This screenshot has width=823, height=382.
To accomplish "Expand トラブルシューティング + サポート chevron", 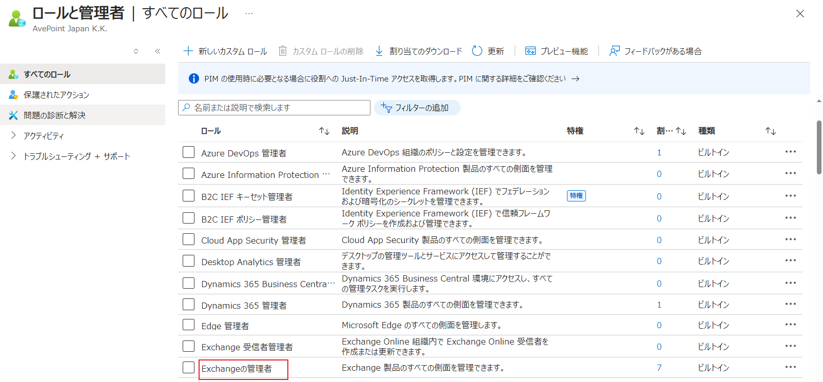I will (x=13, y=156).
